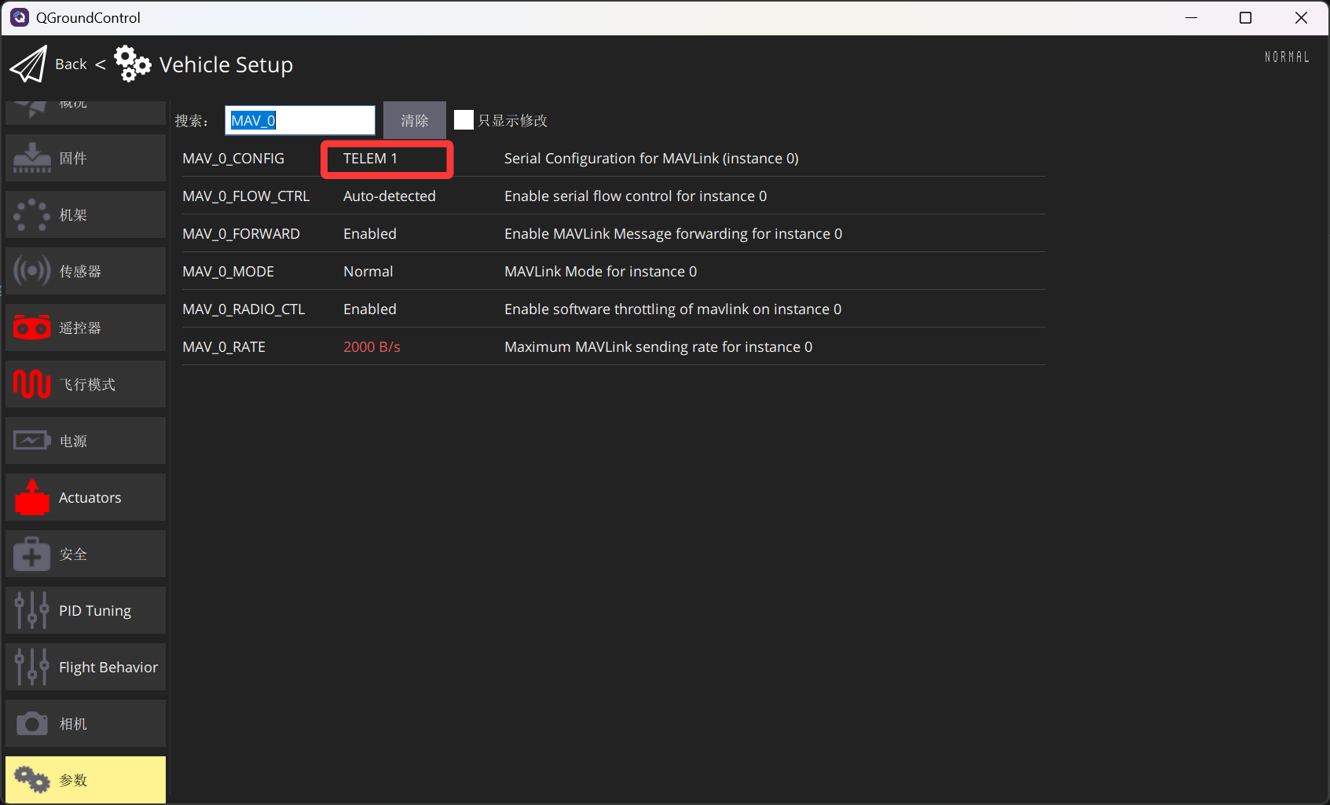1330x805 pixels.
Task: Click Enabled value for MAV_0_FORWARD
Action: tap(370, 234)
